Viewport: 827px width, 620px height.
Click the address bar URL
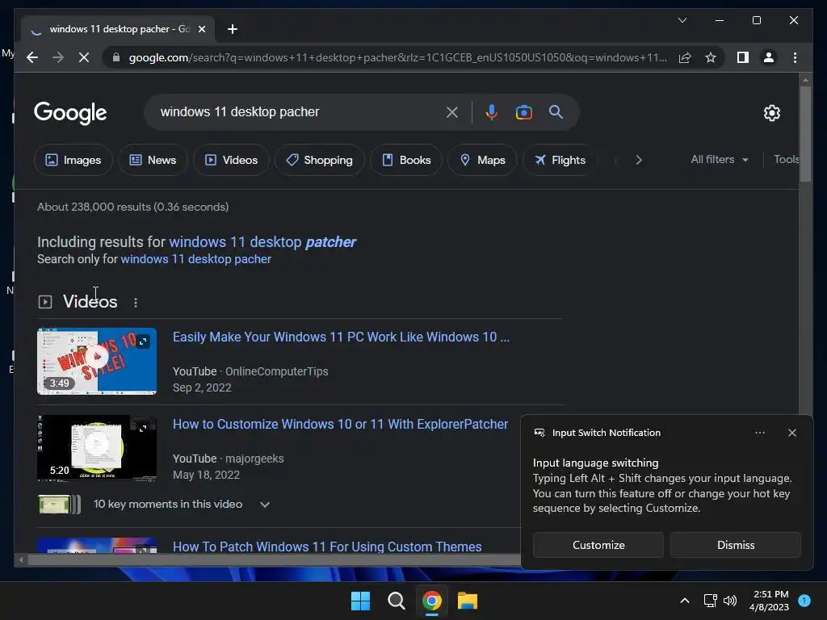[x=397, y=57]
